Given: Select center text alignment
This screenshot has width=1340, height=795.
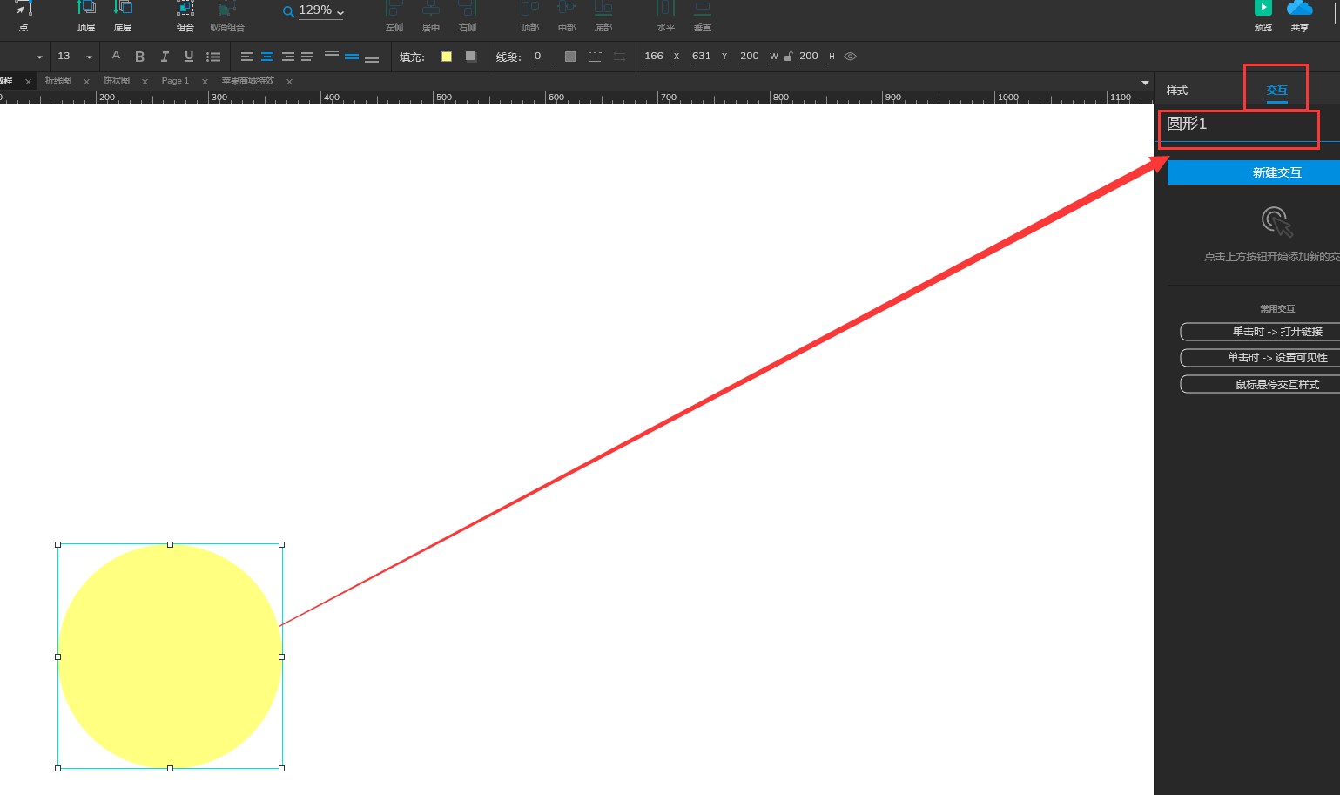Looking at the screenshot, I should pos(267,57).
